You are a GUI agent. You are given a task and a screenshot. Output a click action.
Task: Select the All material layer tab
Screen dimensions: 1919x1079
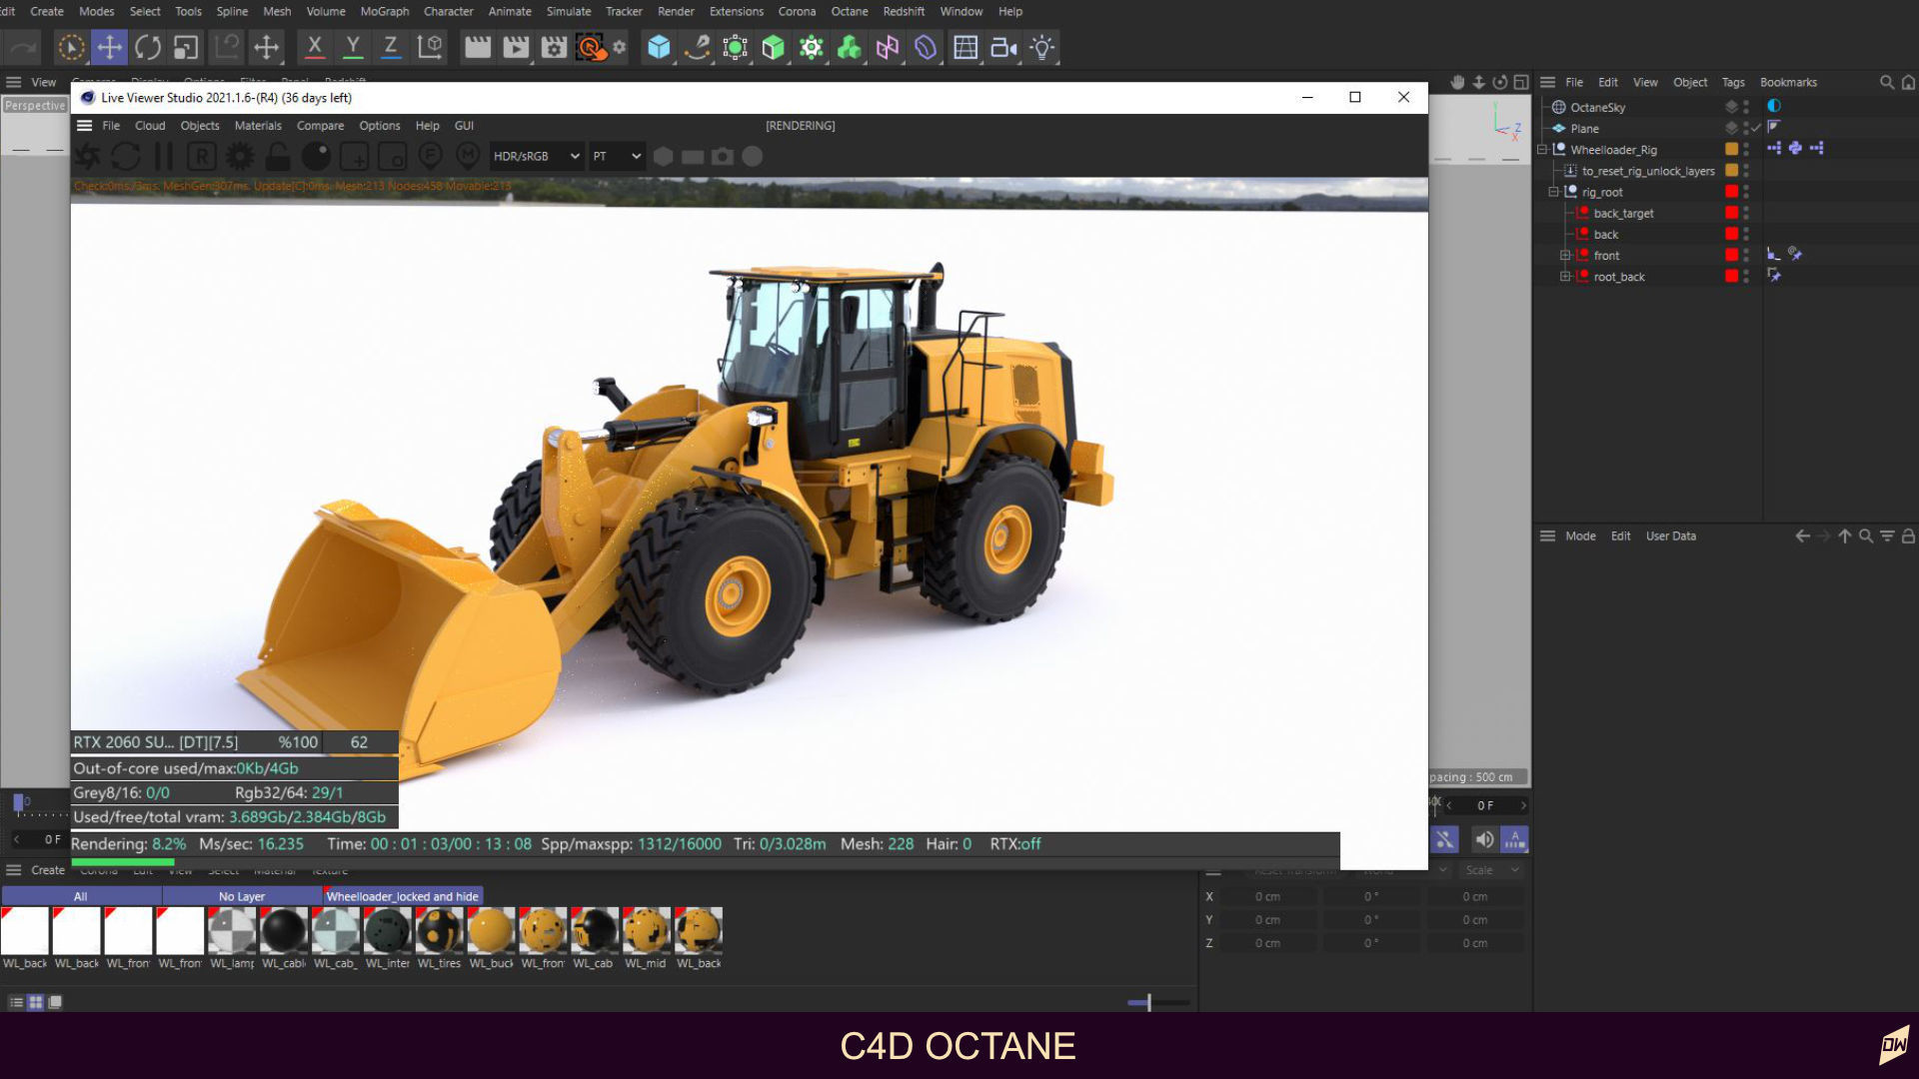tap(81, 896)
